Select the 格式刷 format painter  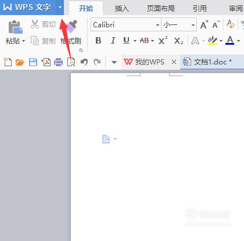click(x=71, y=33)
